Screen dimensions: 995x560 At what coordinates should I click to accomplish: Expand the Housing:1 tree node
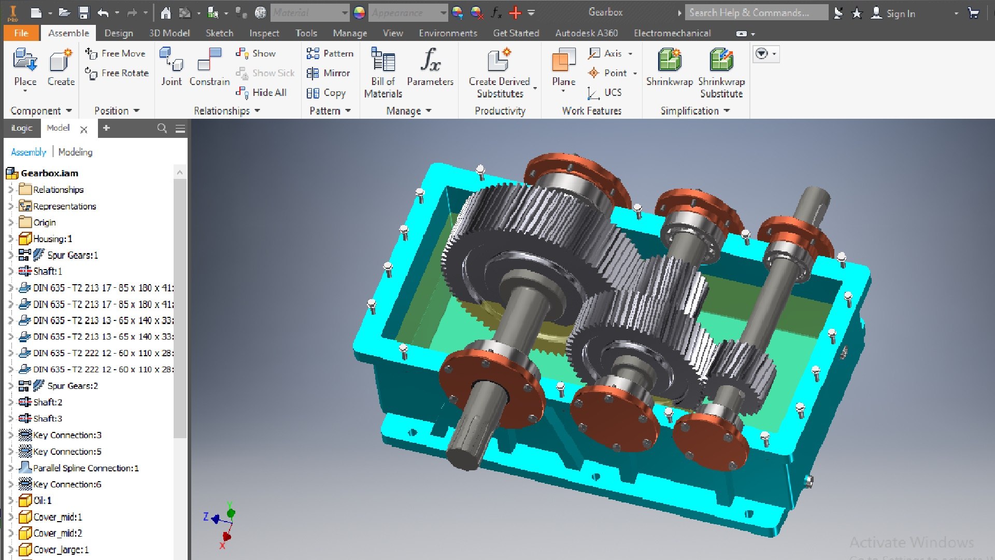tap(10, 239)
